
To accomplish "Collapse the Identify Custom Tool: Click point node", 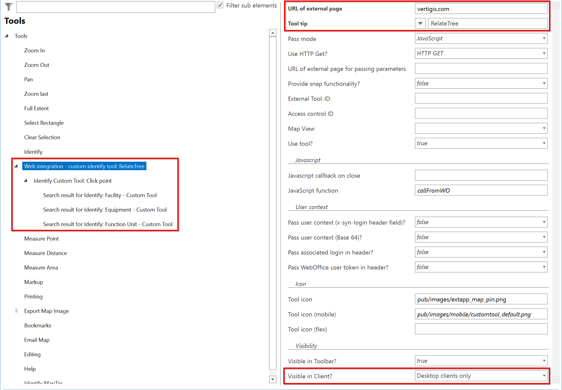I will click(25, 180).
